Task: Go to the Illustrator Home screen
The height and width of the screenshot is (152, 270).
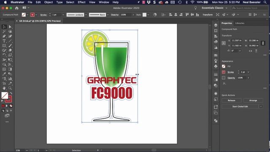Action: (x=17, y=8)
